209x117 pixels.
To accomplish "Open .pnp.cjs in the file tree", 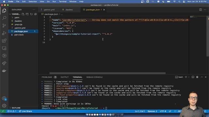I will coord(18,24).
